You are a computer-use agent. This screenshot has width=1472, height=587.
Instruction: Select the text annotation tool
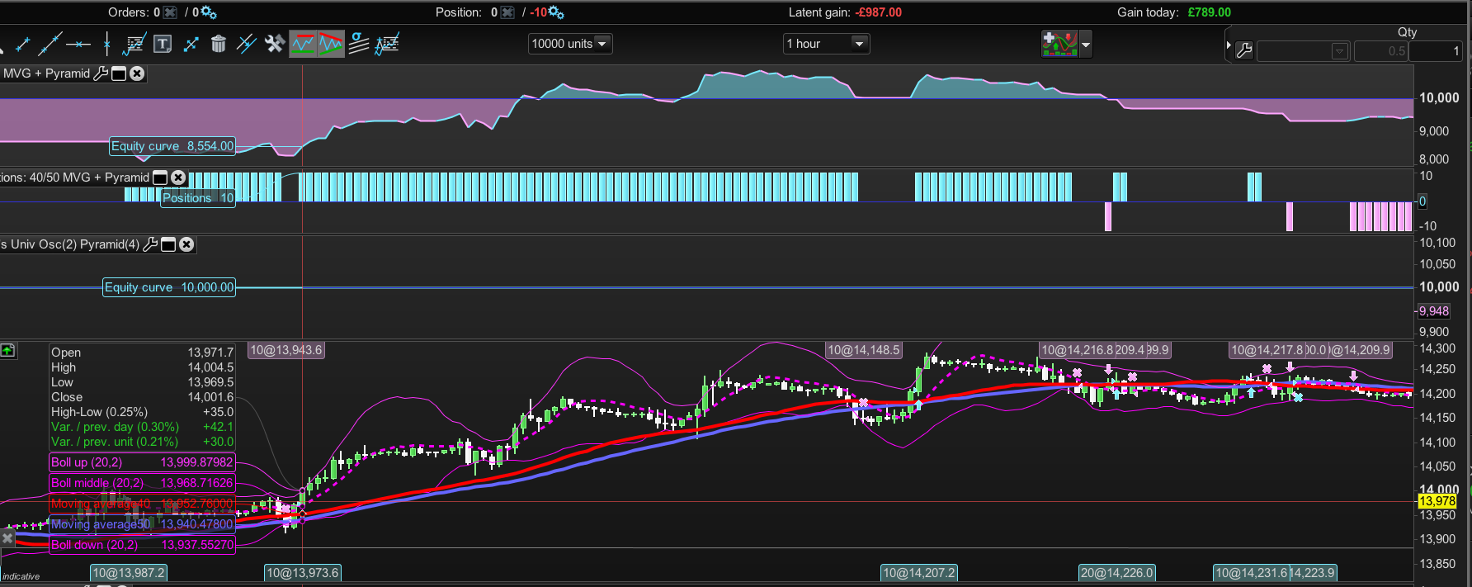163,44
